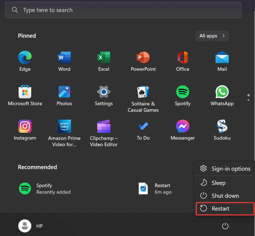Screen dimensions: 255x236
Task: Open Sign-in options from power menu
Action: pos(230,169)
